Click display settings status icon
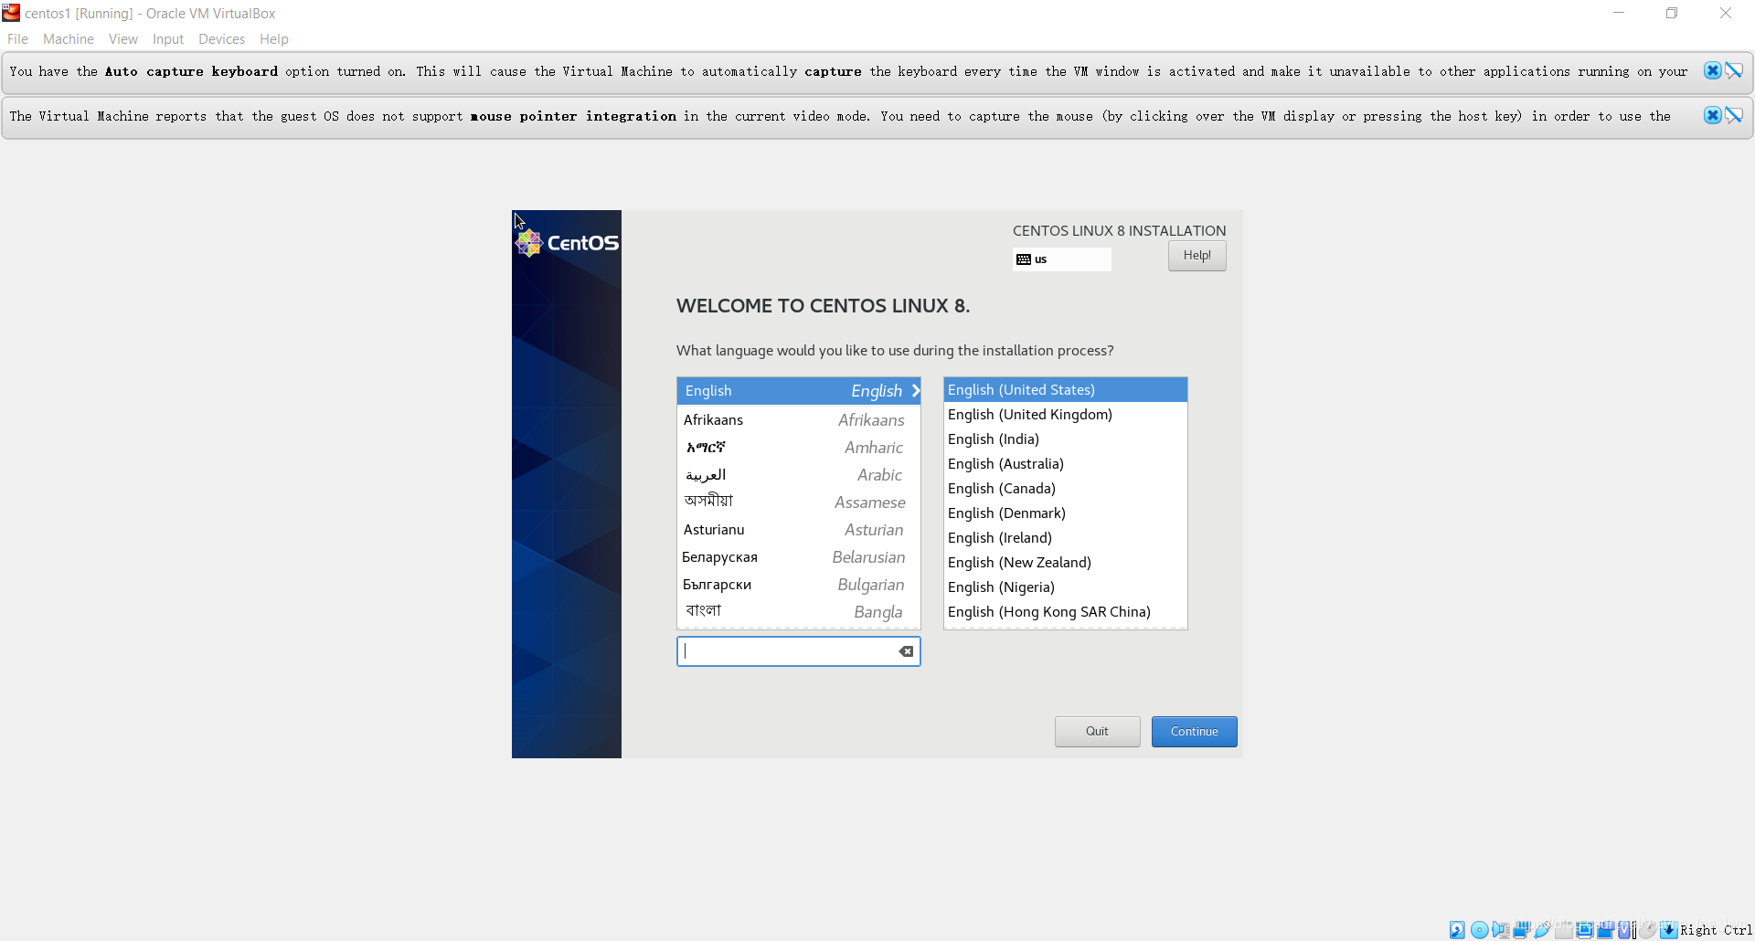Viewport: 1755px width, 941px height. coord(1585,930)
